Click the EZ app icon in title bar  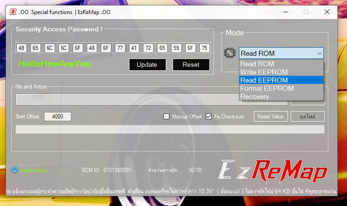coord(13,12)
